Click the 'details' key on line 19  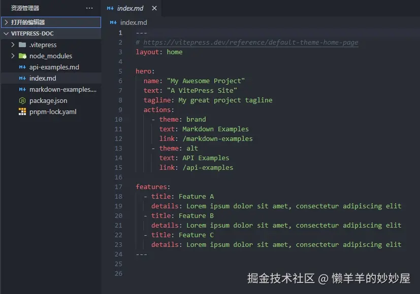point(165,206)
